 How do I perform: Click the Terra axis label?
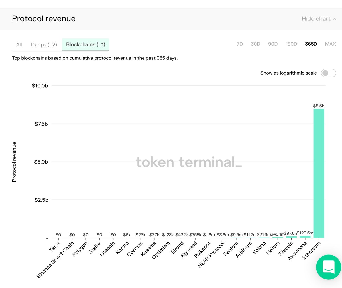point(55,247)
